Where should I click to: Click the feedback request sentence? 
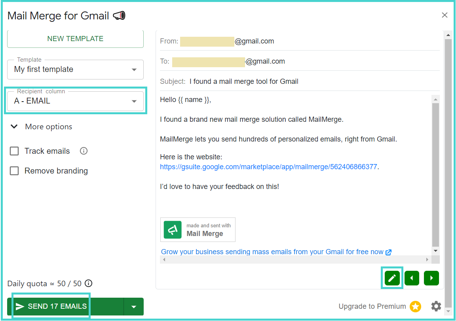coord(220,187)
